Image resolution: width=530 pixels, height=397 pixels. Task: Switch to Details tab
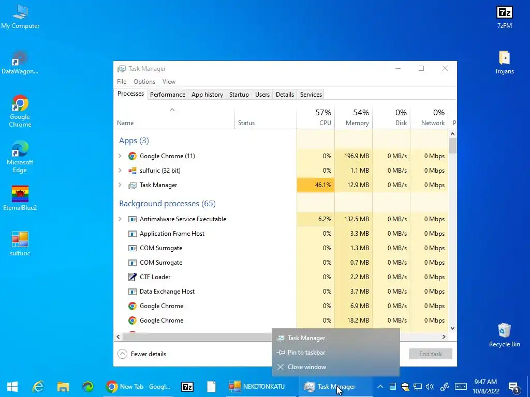pyautogui.click(x=285, y=95)
